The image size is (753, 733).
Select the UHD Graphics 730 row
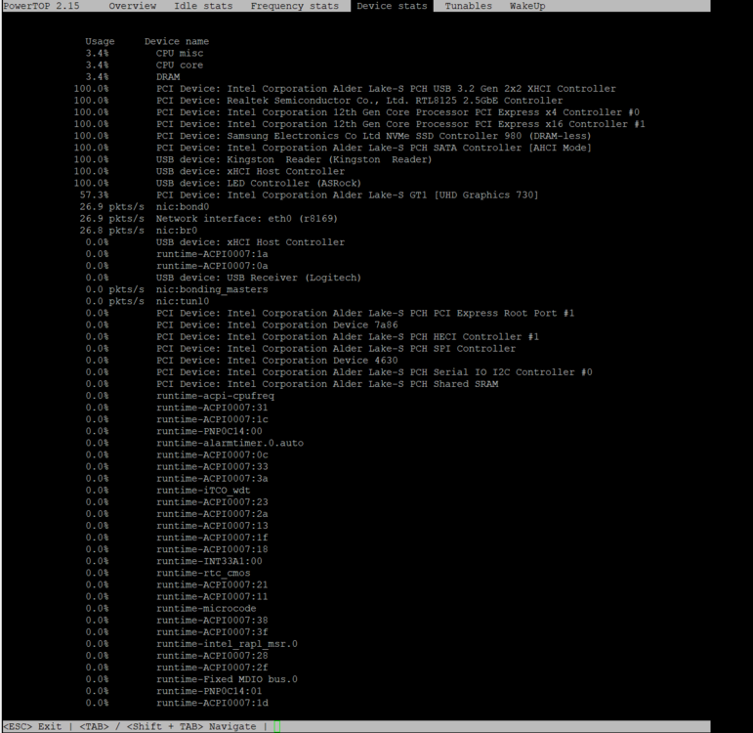click(x=309, y=195)
